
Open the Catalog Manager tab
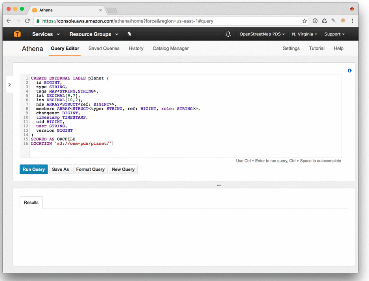point(171,48)
